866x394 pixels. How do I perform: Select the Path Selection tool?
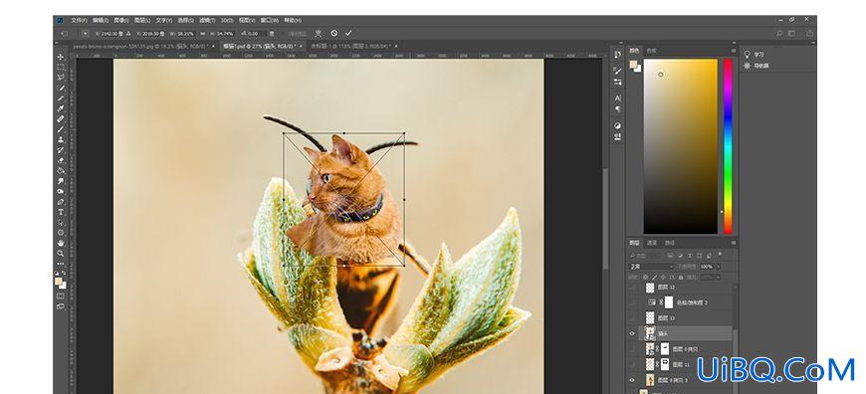[x=61, y=223]
